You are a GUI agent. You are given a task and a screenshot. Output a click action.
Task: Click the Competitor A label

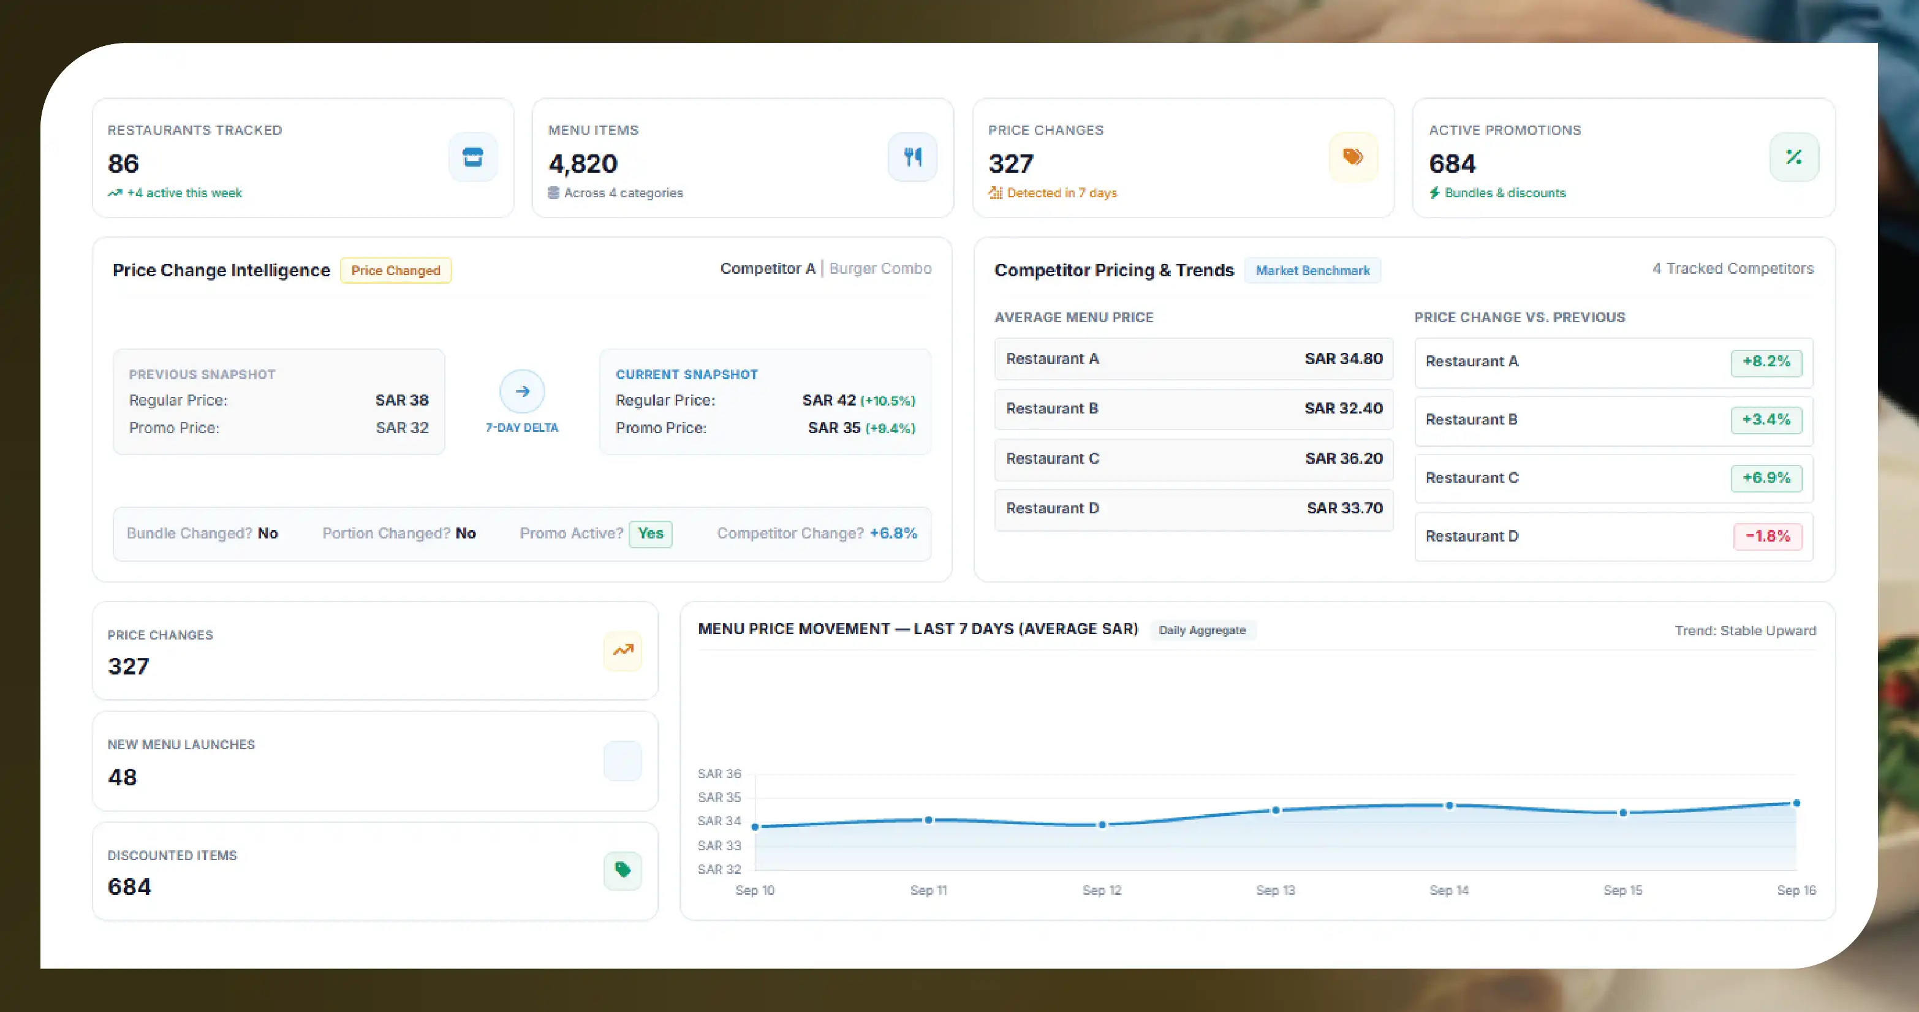point(767,269)
